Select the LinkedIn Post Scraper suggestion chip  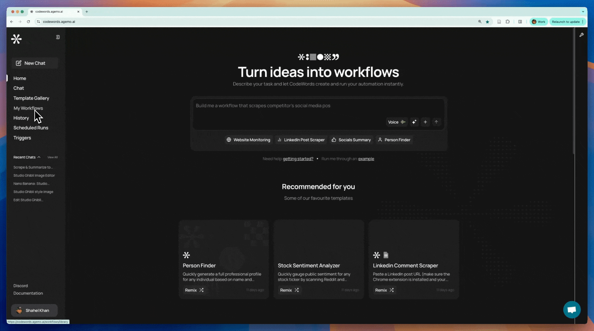(x=301, y=140)
